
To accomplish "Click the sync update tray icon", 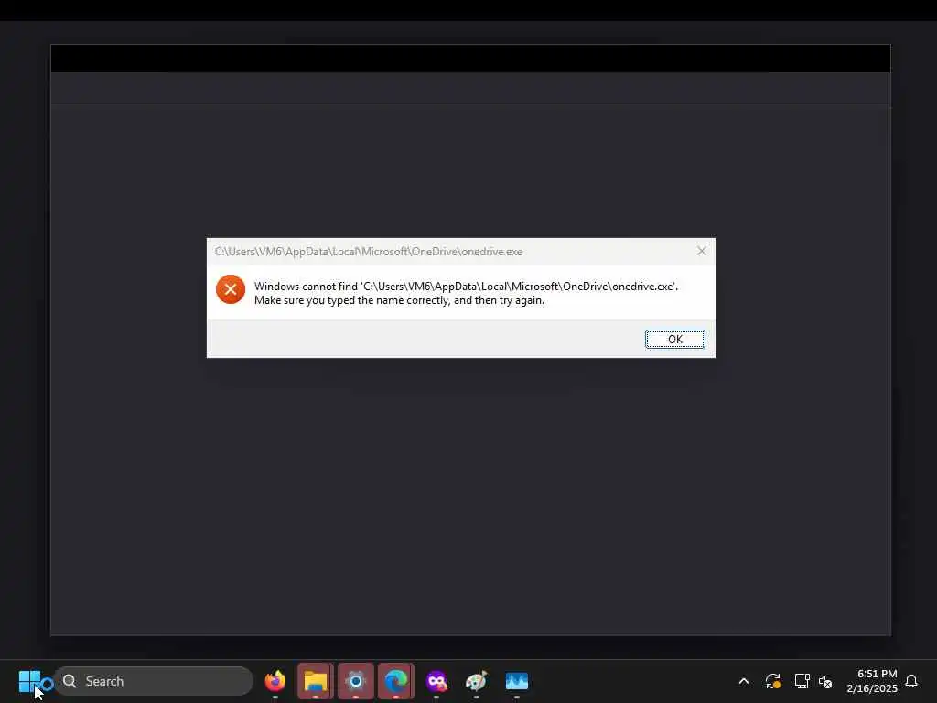I will 772,681.
